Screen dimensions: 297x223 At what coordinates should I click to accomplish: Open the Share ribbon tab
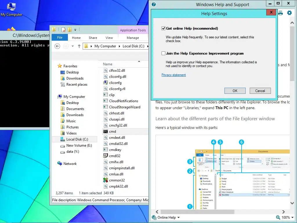tap(93, 38)
